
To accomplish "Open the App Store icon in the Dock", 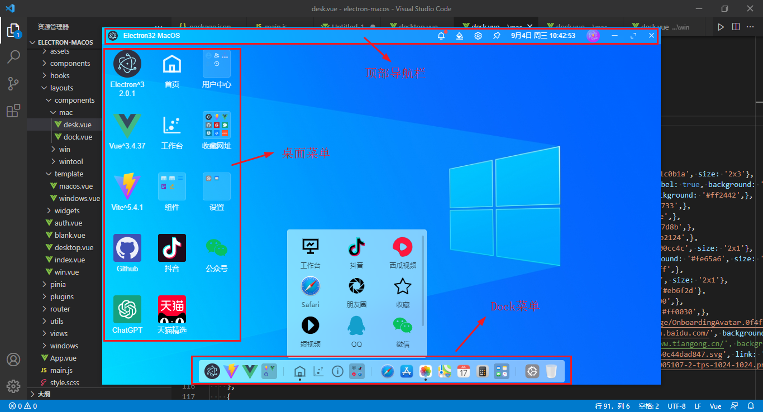I will click(407, 371).
